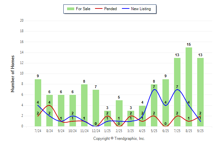The height and width of the screenshot is (147, 220).
Task: Select the 9/25 For Sale bar
Action: (x=200, y=92)
